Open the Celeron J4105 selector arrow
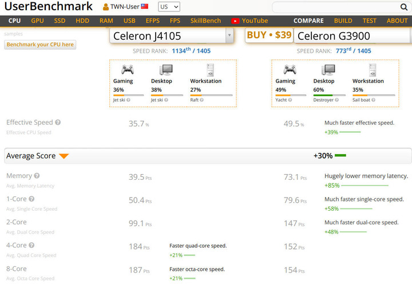Viewport: 412px width, 284px height. point(229,35)
